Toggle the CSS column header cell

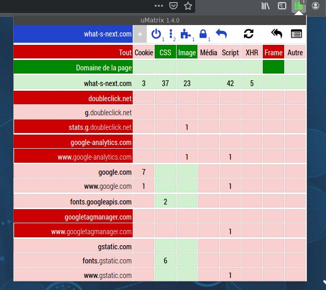coord(165,53)
